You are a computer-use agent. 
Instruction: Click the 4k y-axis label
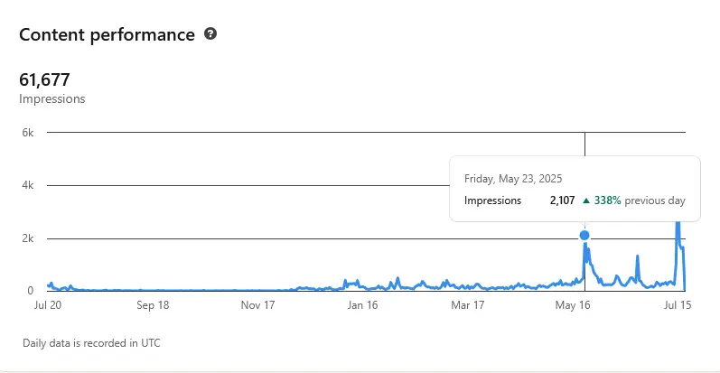coord(28,186)
